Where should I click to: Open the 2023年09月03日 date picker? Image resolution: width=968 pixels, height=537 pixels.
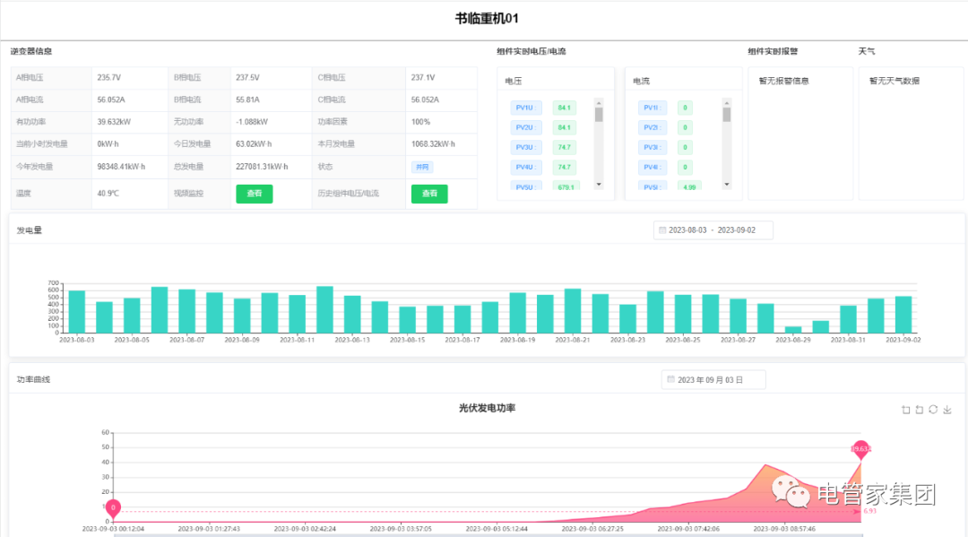(x=713, y=379)
